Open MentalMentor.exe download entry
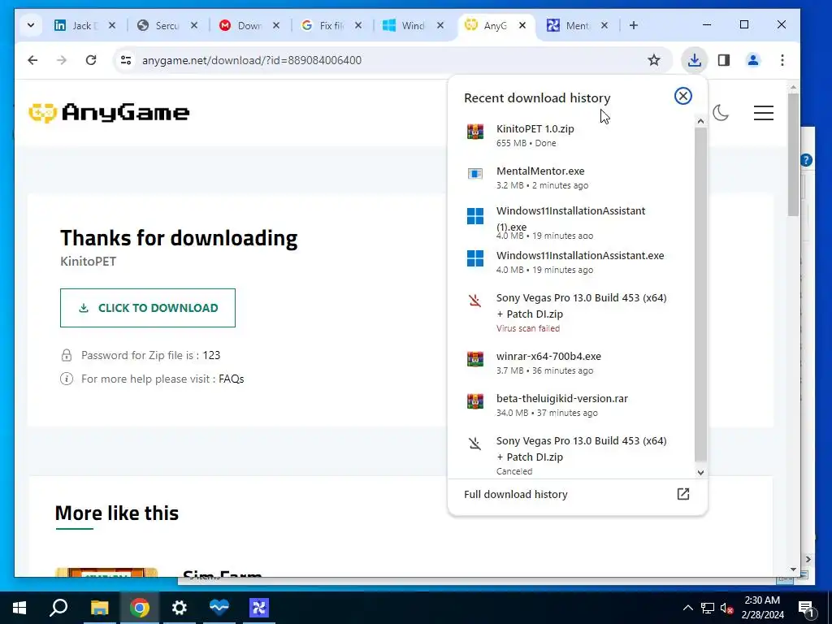Screen dimensions: 832x624 point(571,178)
